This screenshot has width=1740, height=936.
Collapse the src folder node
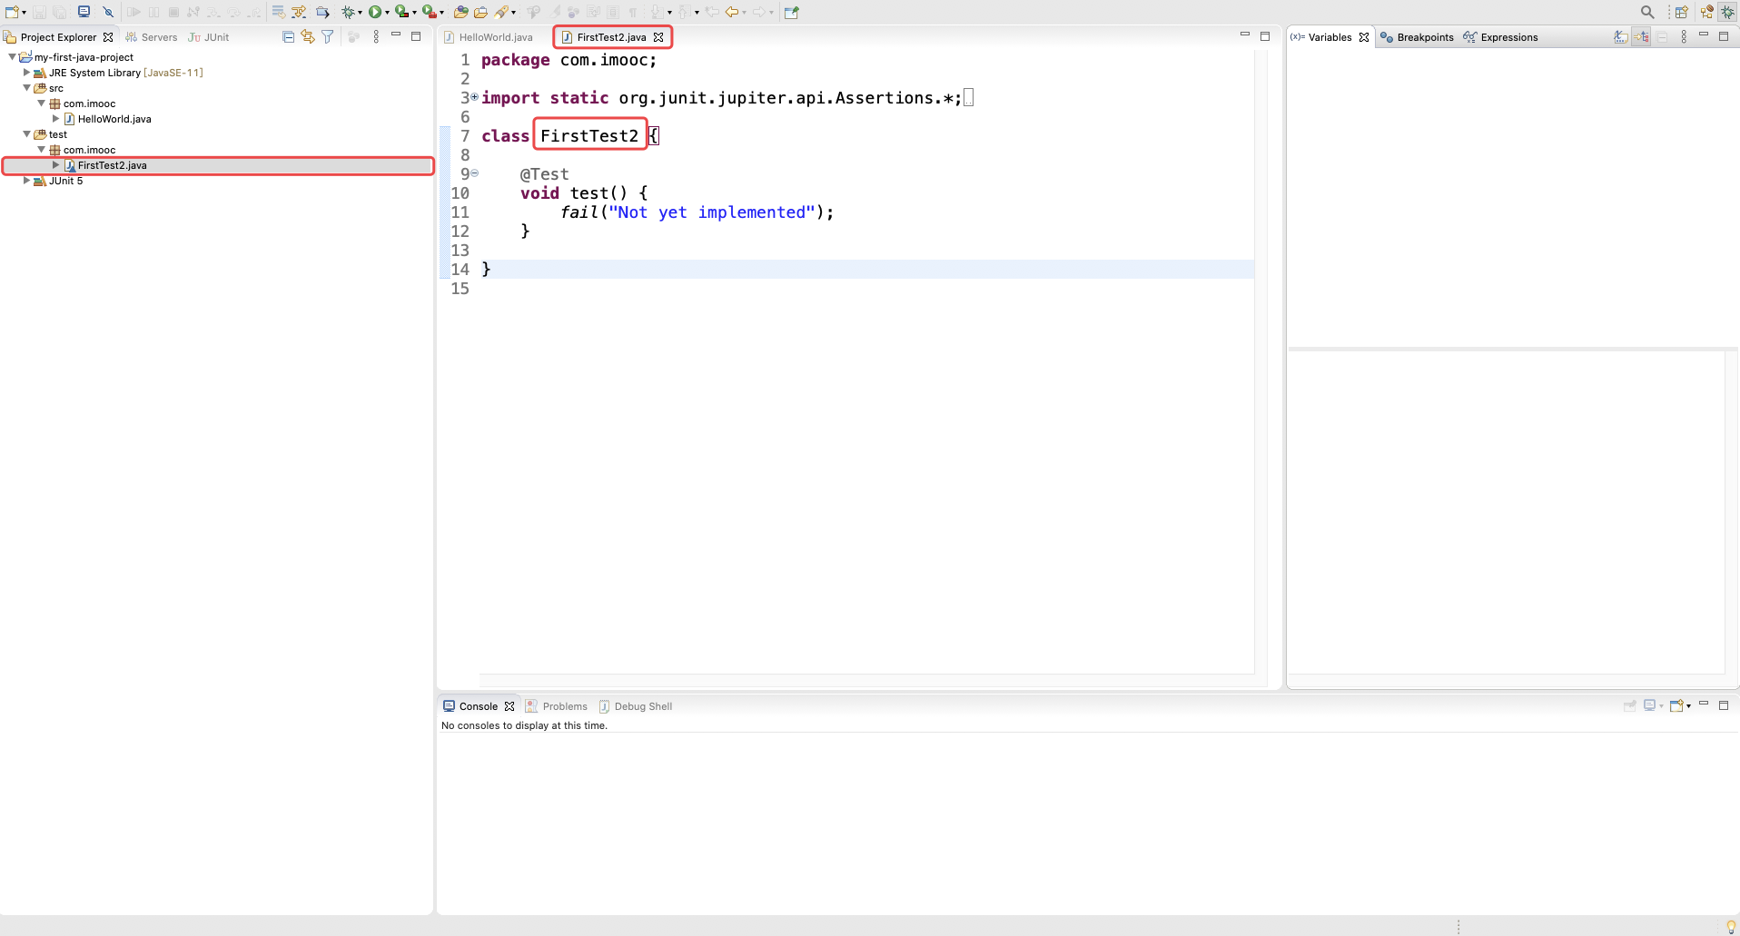(26, 88)
